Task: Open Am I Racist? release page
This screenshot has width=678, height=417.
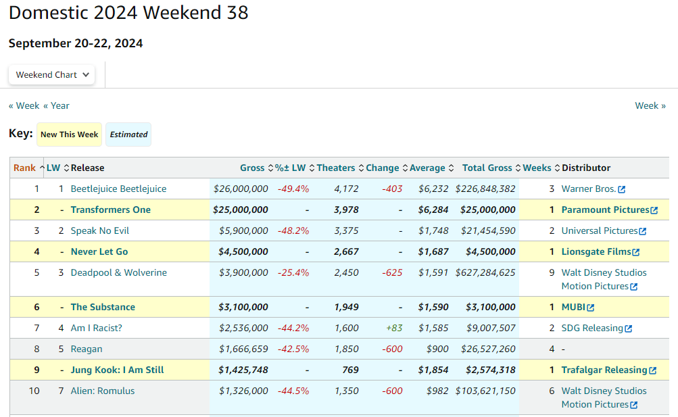Action: 97,328
